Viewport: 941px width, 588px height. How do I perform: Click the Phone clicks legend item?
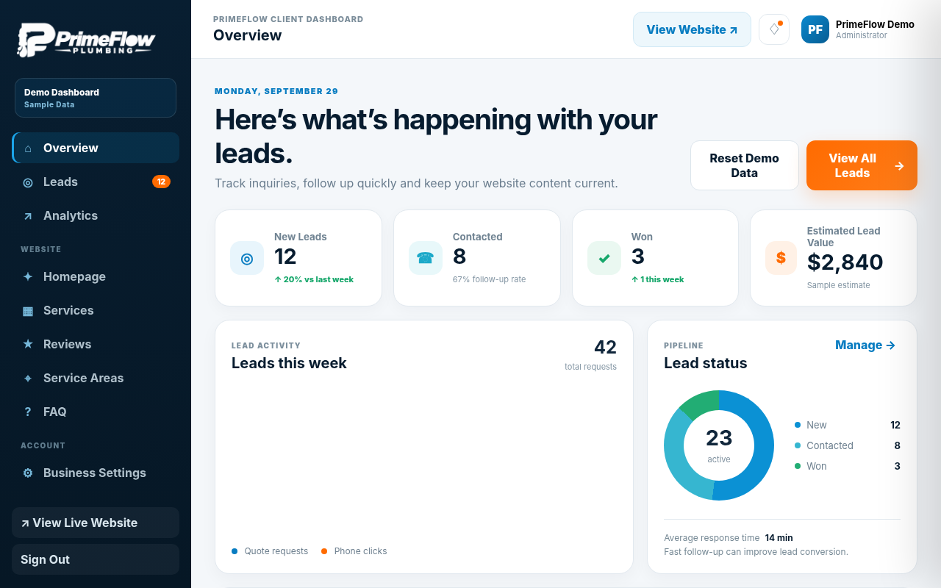[x=354, y=551]
